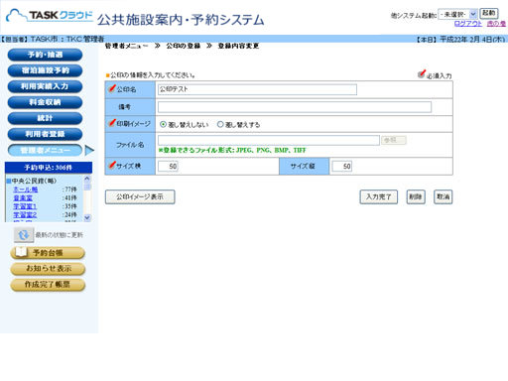Open the 料金収納 menu
This screenshot has width=508, height=381.
tap(45, 102)
